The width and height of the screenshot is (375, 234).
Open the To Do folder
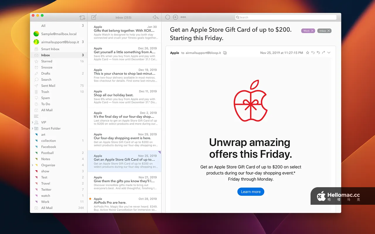point(59,104)
